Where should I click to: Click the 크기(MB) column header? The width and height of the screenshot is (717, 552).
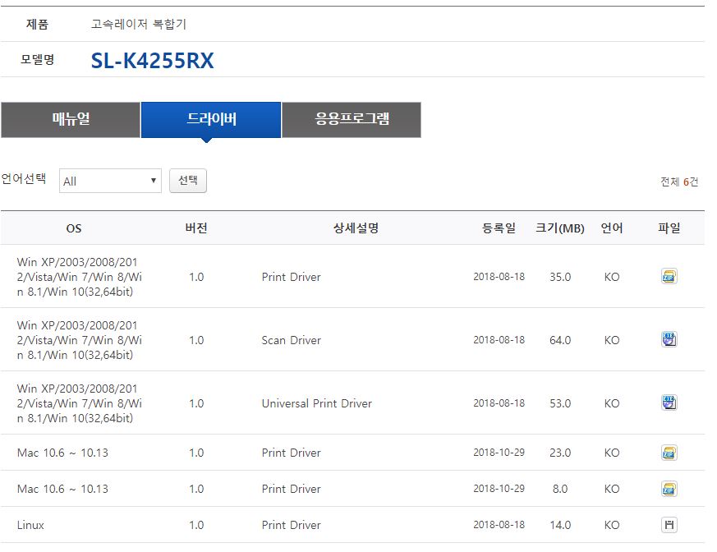click(560, 228)
